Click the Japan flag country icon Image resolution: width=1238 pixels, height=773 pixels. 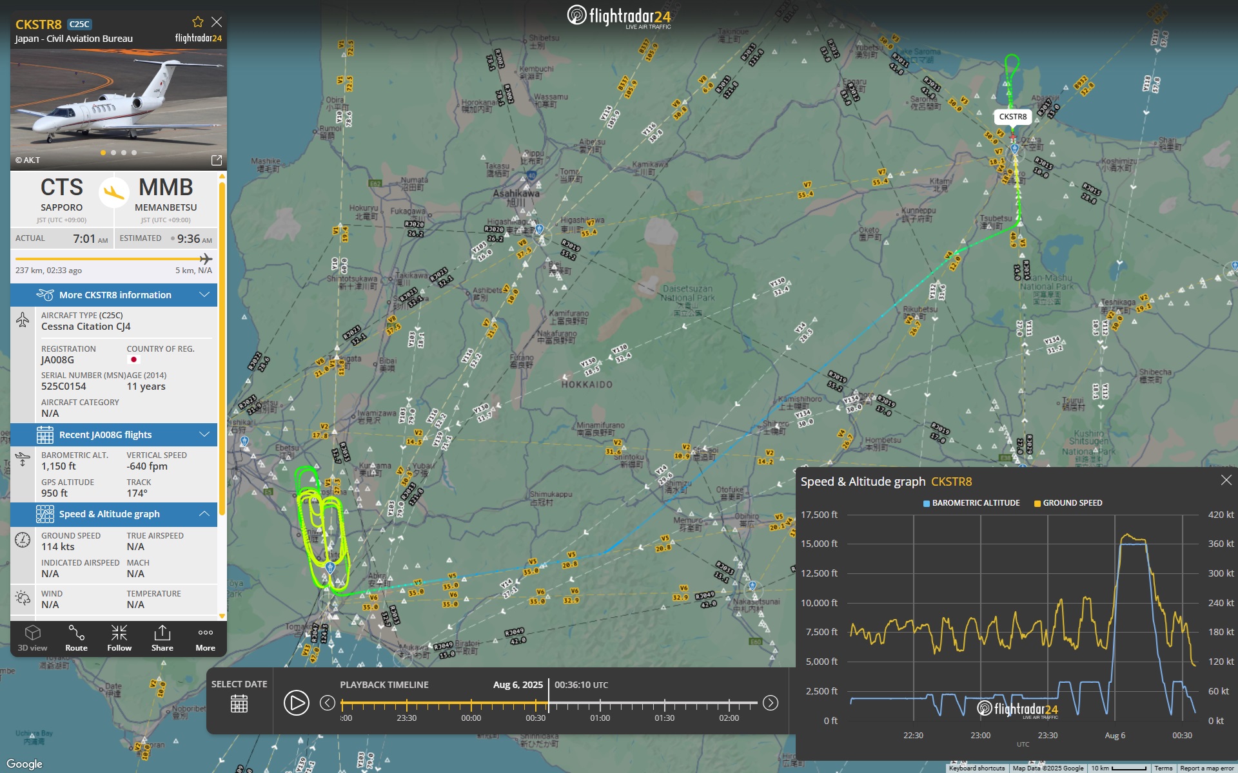pyautogui.click(x=134, y=359)
